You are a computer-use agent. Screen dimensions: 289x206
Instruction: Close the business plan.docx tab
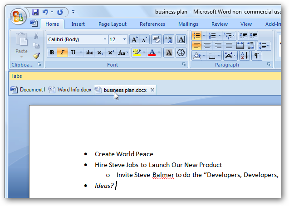pos(152,90)
